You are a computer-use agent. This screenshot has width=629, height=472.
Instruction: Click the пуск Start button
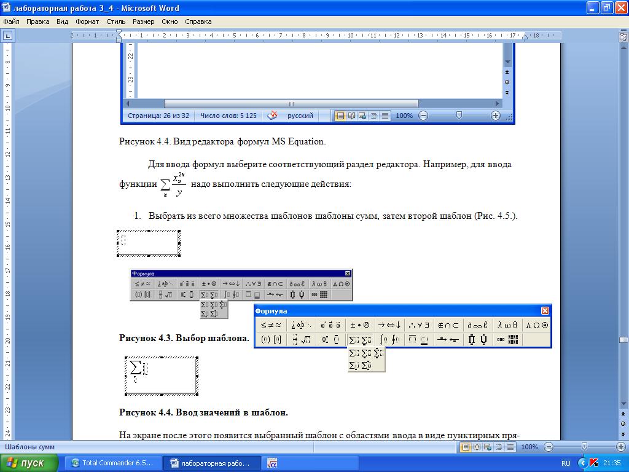pos(29,463)
